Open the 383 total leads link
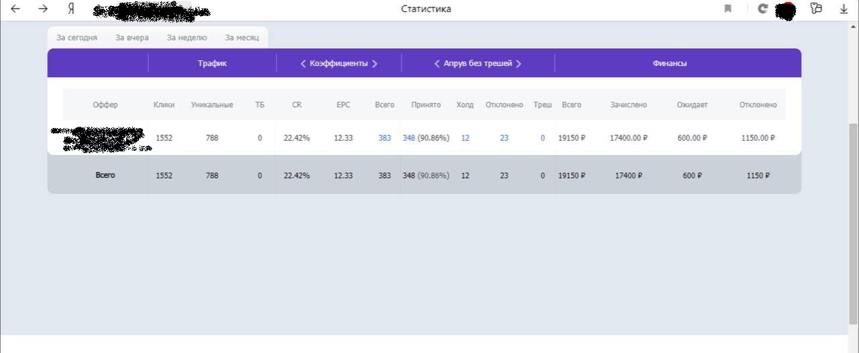Viewport: 859px width, 353px height. point(385,138)
